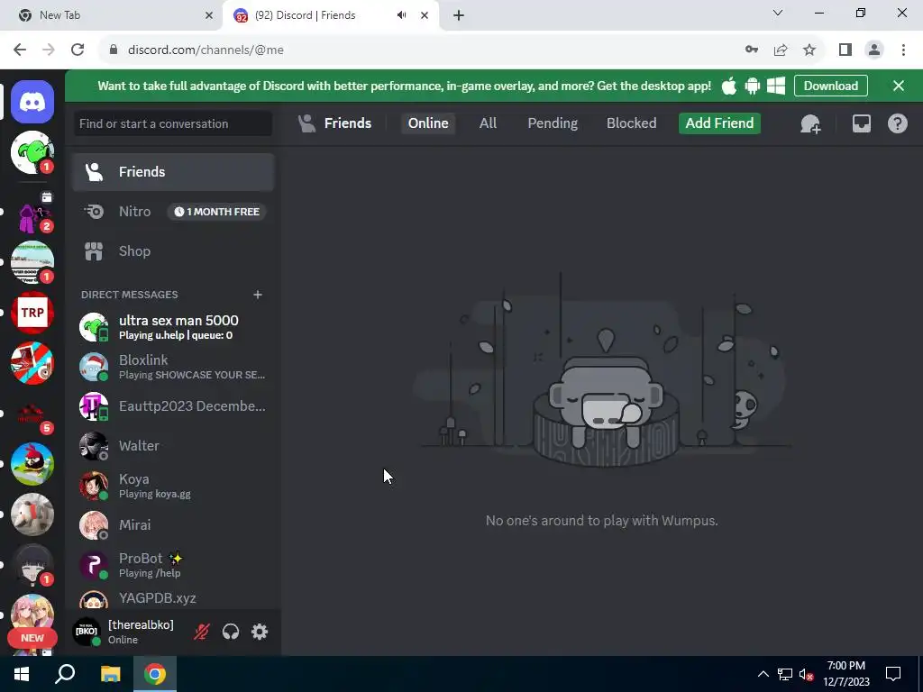Toggle deafen headphones icon
The image size is (923, 692).
(231, 632)
